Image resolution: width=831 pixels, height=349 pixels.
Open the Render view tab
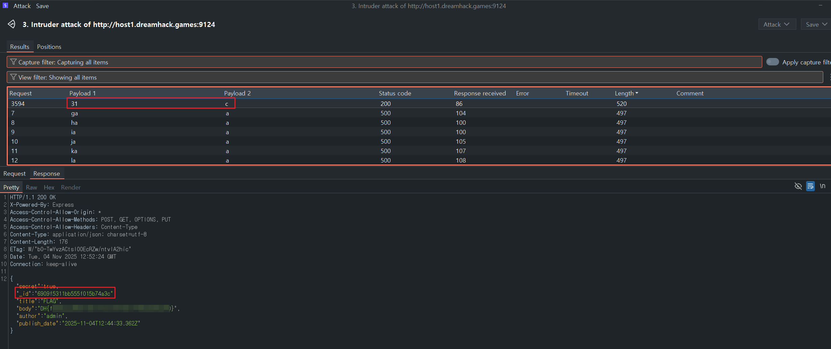click(x=70, y=187)
